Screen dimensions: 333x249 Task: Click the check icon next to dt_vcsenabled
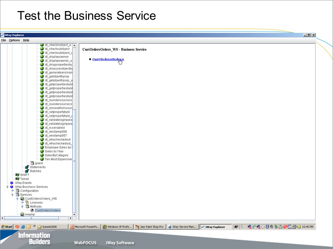click(x=42, y=128)
